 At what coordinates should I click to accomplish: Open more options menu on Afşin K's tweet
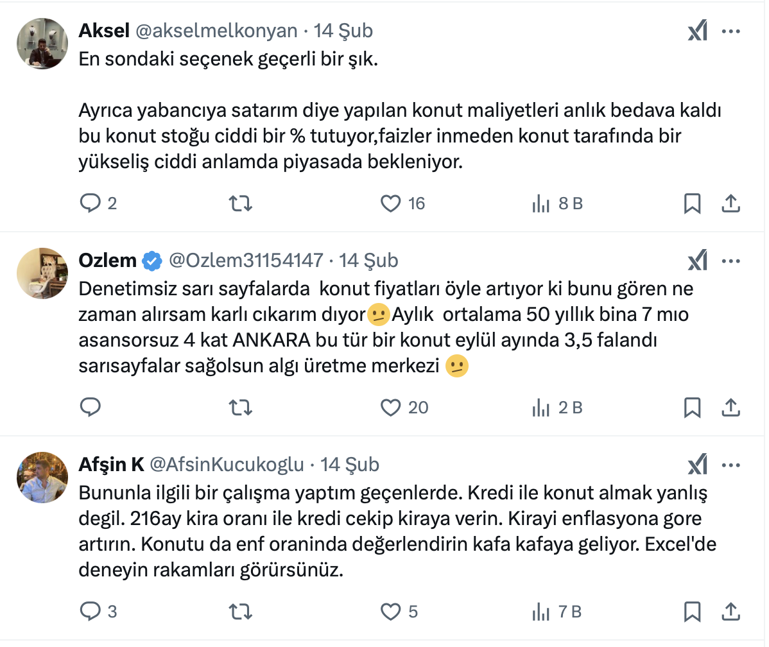732,465
